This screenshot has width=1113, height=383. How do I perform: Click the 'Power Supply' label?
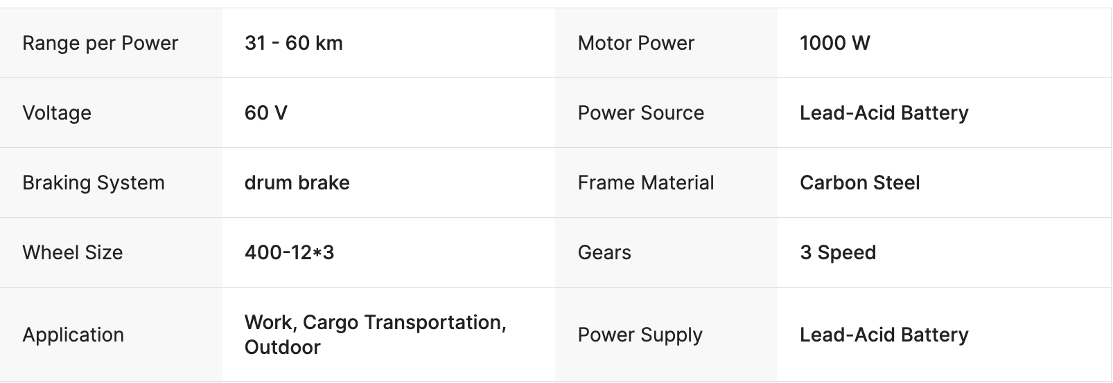[x=640, y=335]
